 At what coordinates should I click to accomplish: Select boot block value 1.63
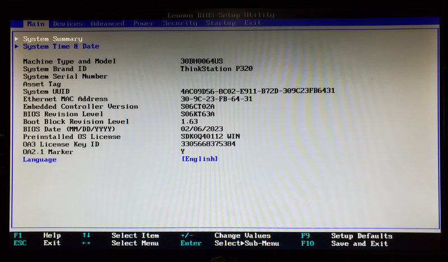point(189,121)
